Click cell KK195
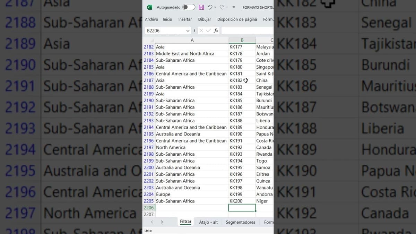 click(242, 167)
